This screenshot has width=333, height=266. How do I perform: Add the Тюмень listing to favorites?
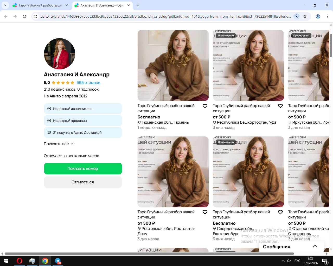point(205,106)
